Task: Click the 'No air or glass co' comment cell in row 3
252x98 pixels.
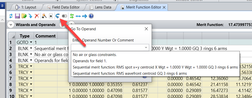Action: point(51,54)
